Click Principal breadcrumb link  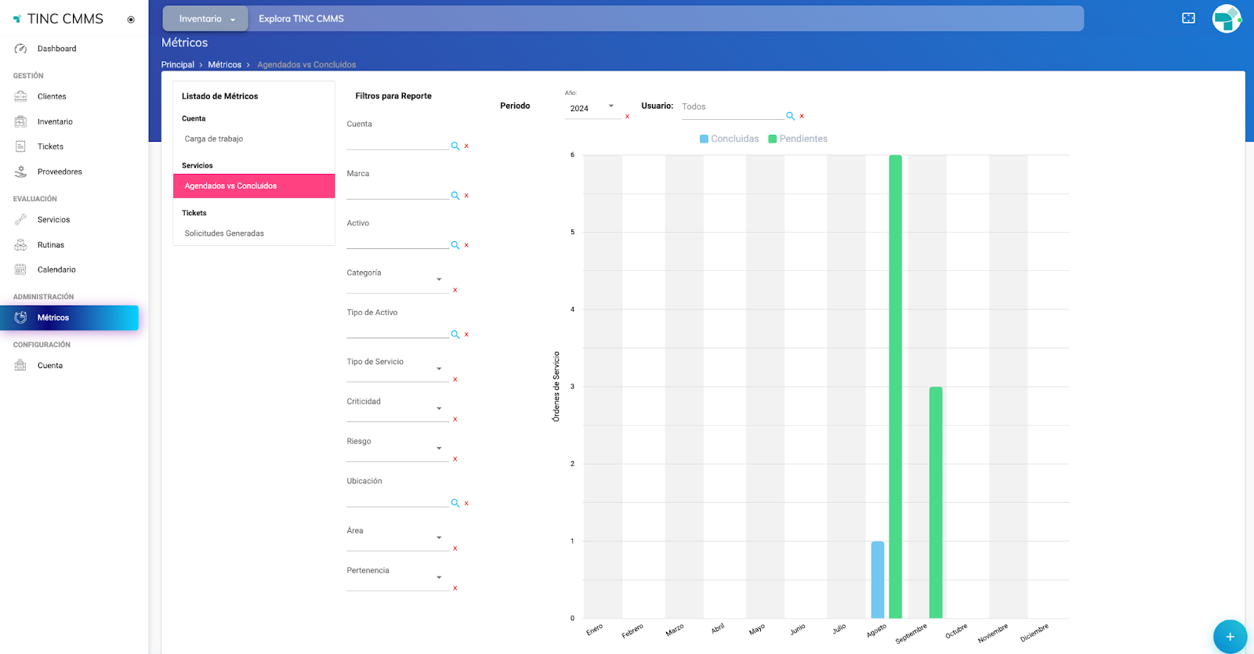click(177, 65)
